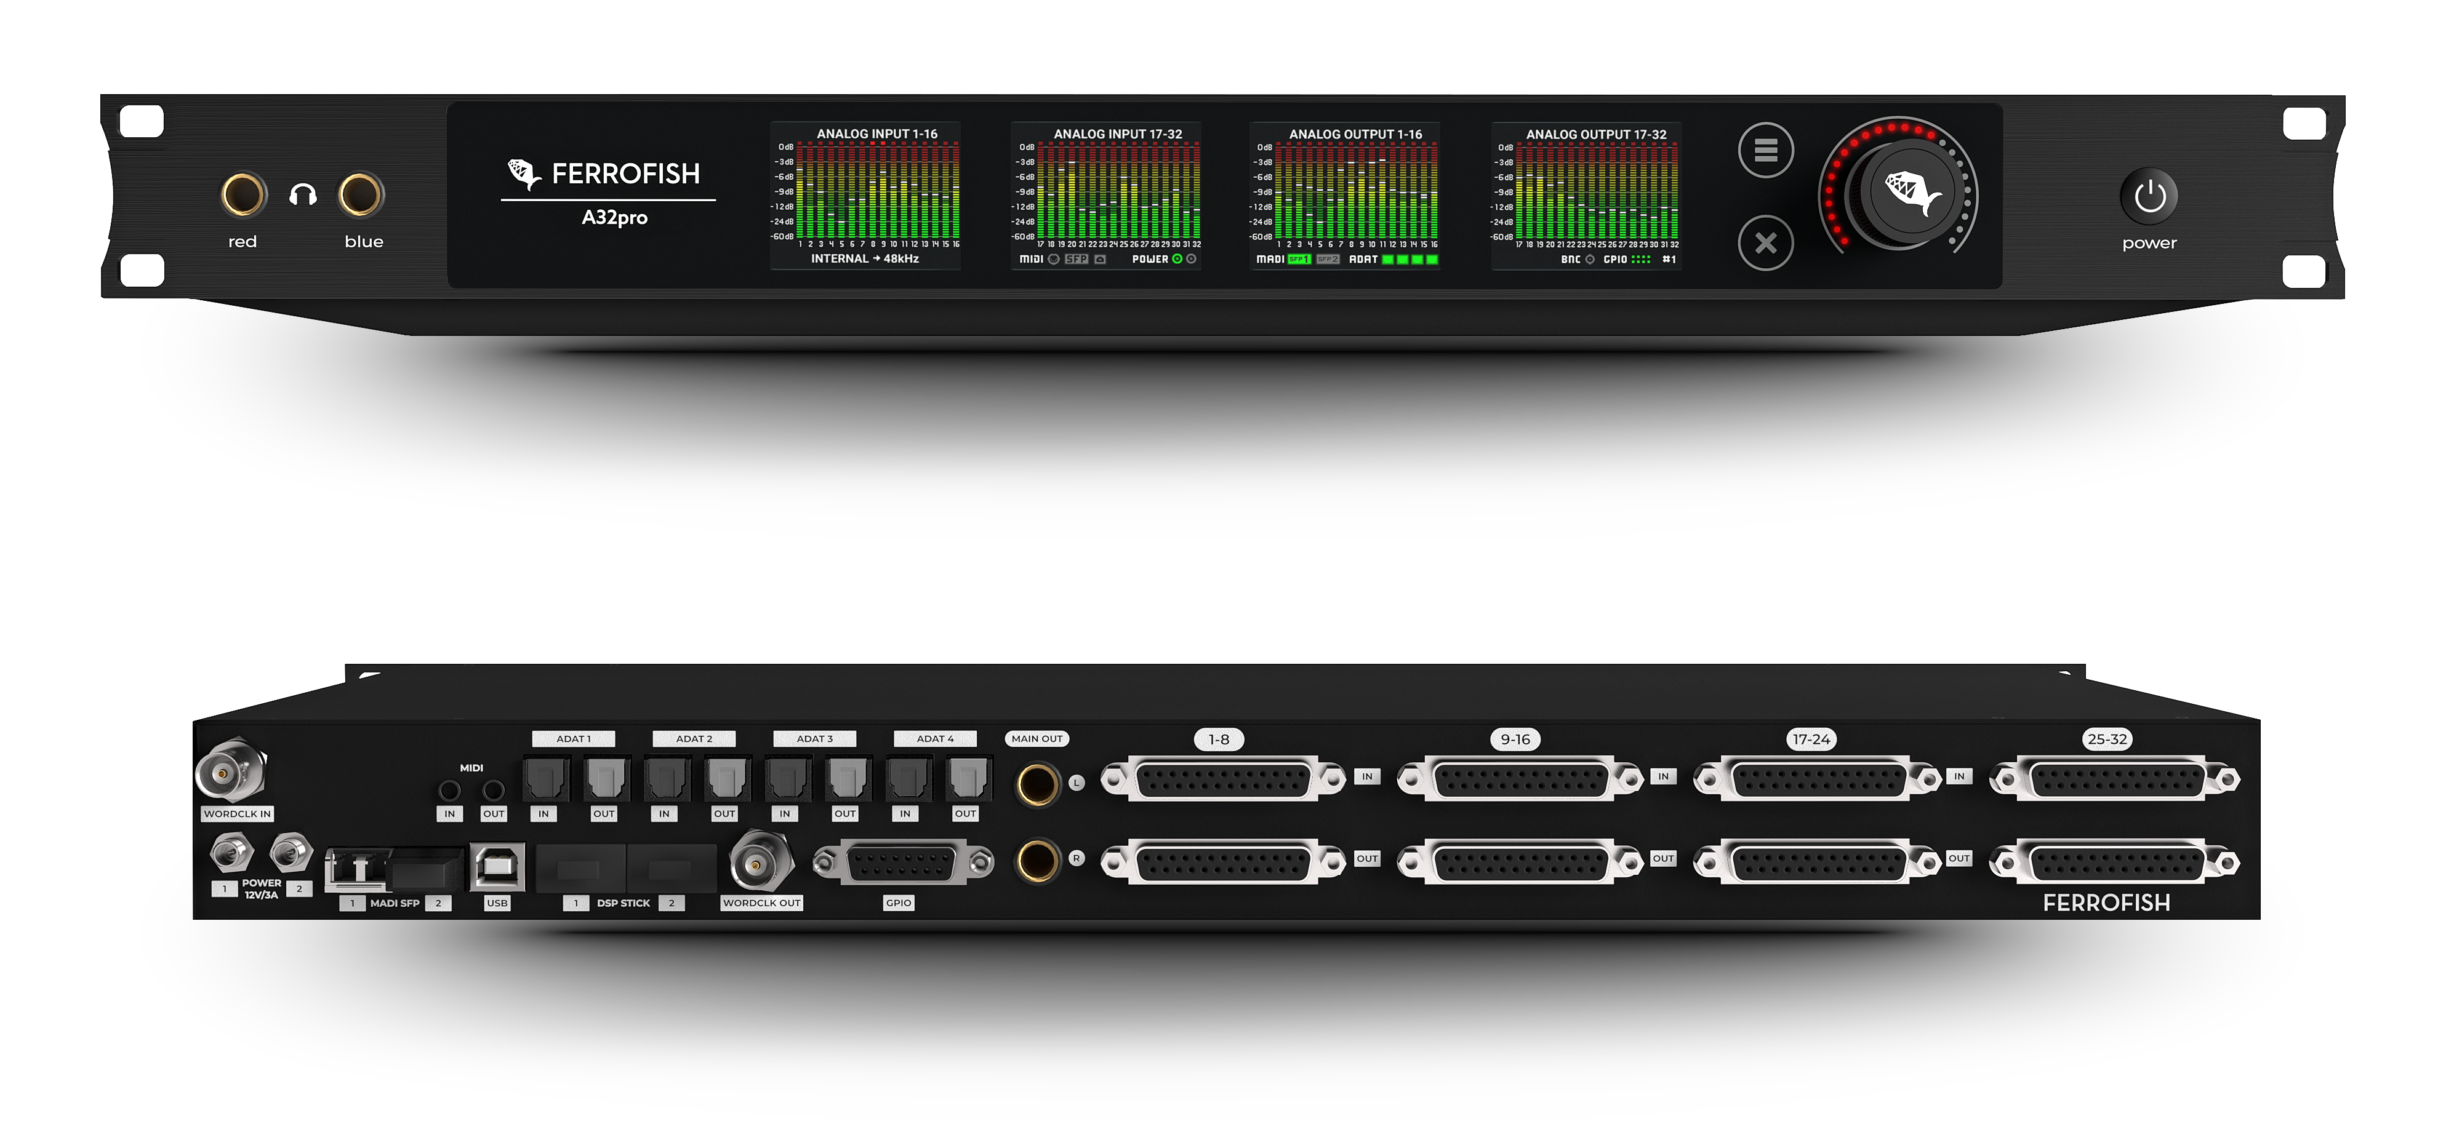Click the 25-32 channel group label
This screenshot has width=2462, height=1140.
(2107, 739)
